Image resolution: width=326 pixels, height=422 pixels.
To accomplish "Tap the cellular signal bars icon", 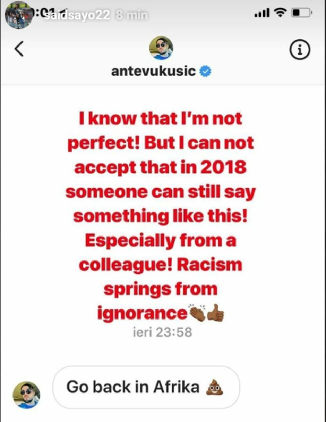I will [262, 14].
